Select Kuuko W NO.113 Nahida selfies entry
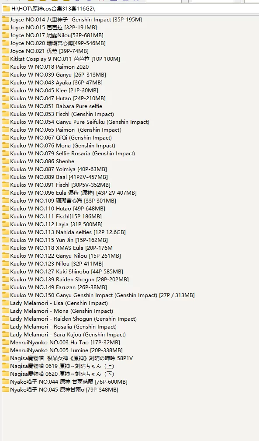The image size is (259, 441). point(68,232)
